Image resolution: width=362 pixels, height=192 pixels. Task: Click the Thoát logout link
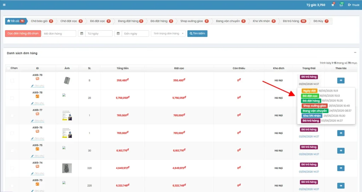tap(354, 5)
